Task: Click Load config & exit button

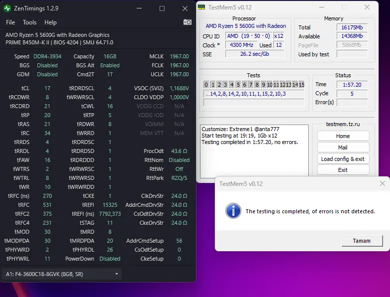Action: coord(343,159)
